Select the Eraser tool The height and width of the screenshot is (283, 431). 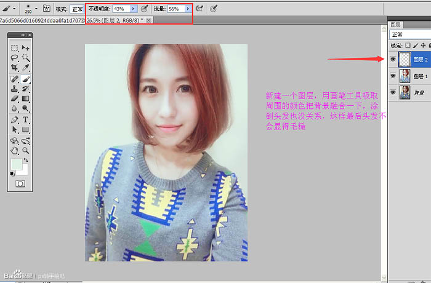pos(14,98)
